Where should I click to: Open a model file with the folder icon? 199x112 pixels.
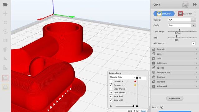coord(5,5)
